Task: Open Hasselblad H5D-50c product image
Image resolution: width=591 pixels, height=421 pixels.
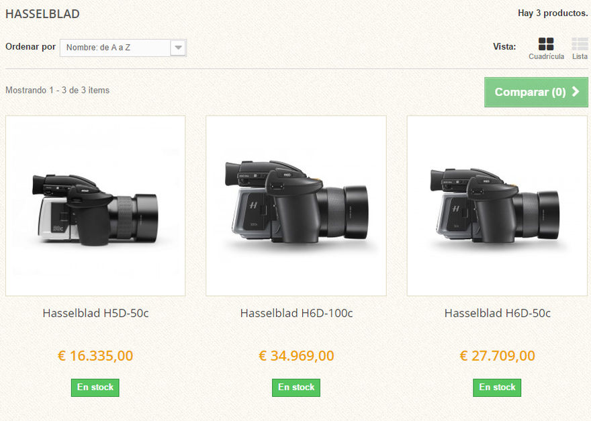Action: [x=95, y=205]
